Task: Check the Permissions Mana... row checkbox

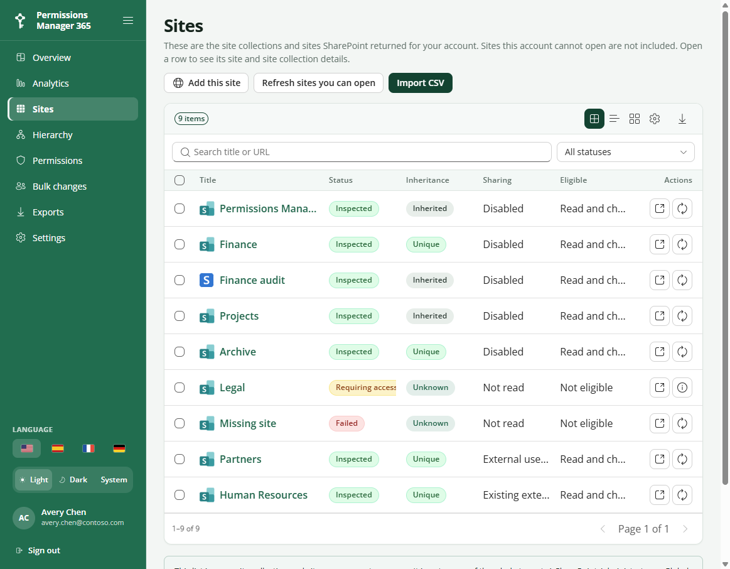Action: (x=180, y=209)
